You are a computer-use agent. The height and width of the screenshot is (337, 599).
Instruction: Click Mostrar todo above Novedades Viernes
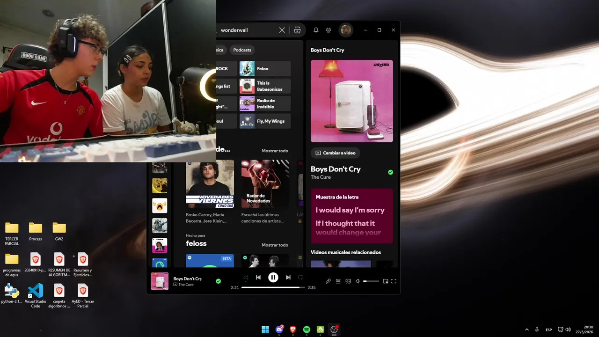pos(275,151)
